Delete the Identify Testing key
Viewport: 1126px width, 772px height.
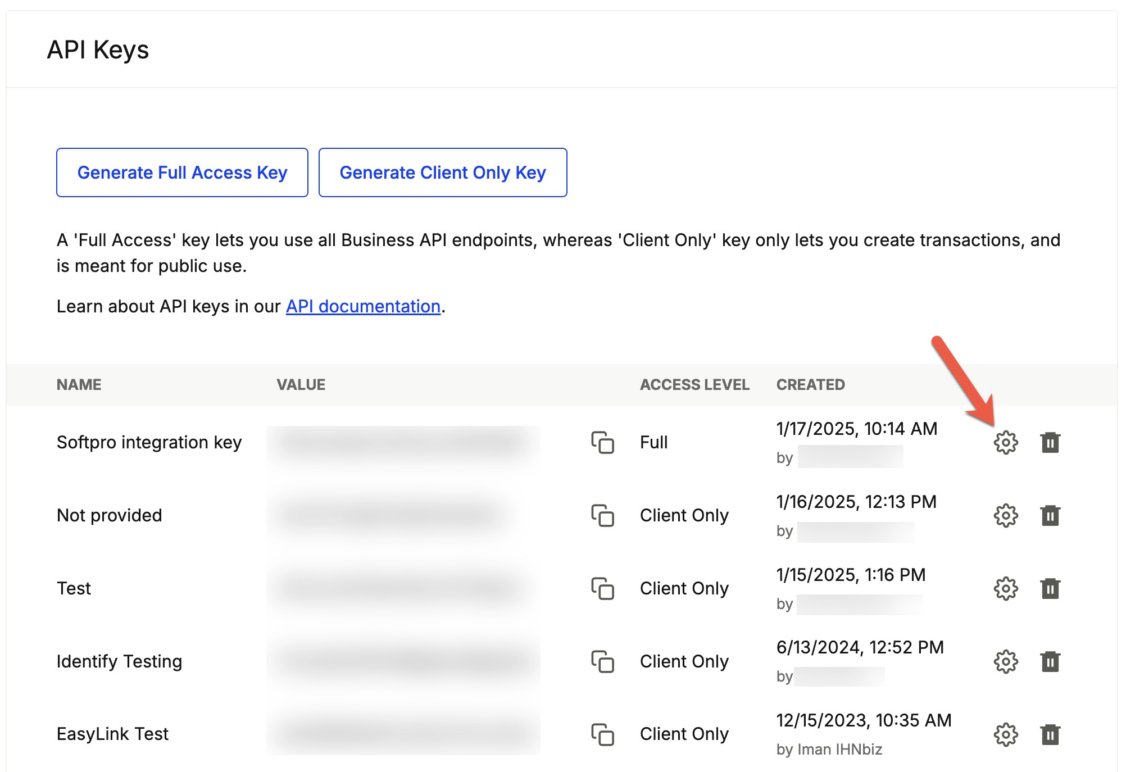coord(1050,661)
